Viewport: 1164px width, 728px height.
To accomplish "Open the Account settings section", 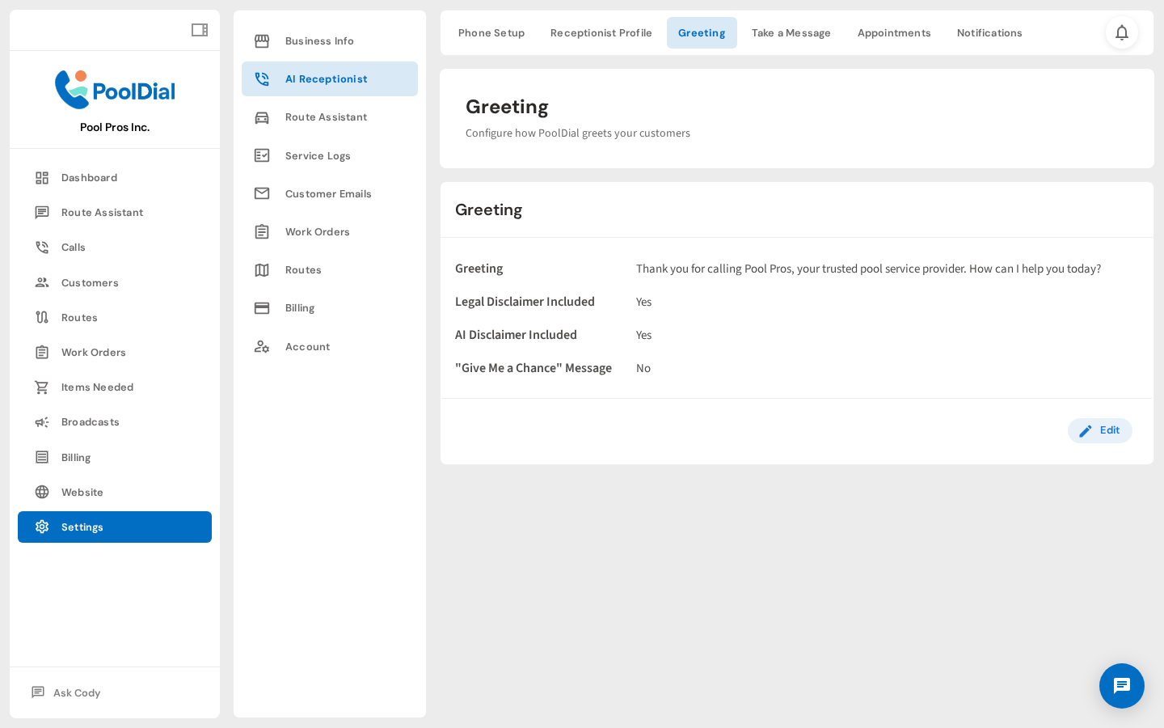I will pyautogui.click(x=307, y=346).
